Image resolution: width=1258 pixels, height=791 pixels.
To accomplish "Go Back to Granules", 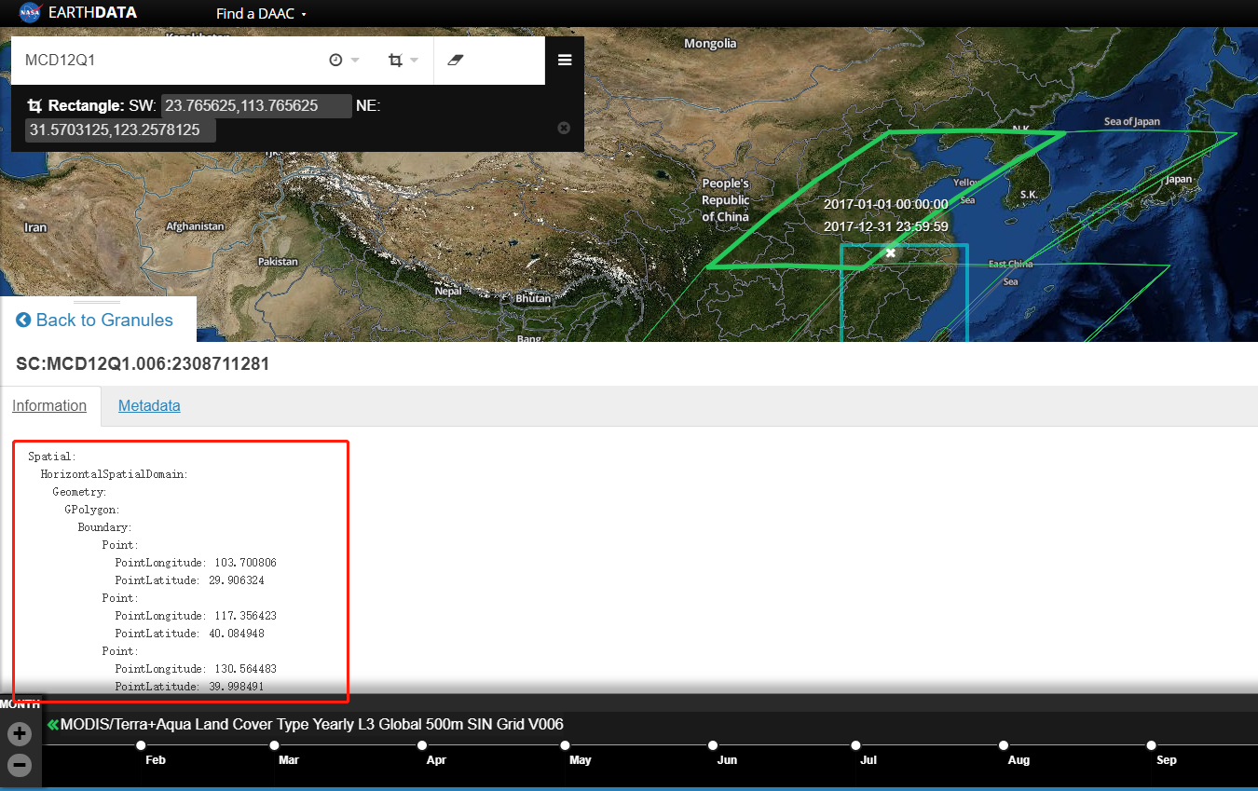I will 95,320.
